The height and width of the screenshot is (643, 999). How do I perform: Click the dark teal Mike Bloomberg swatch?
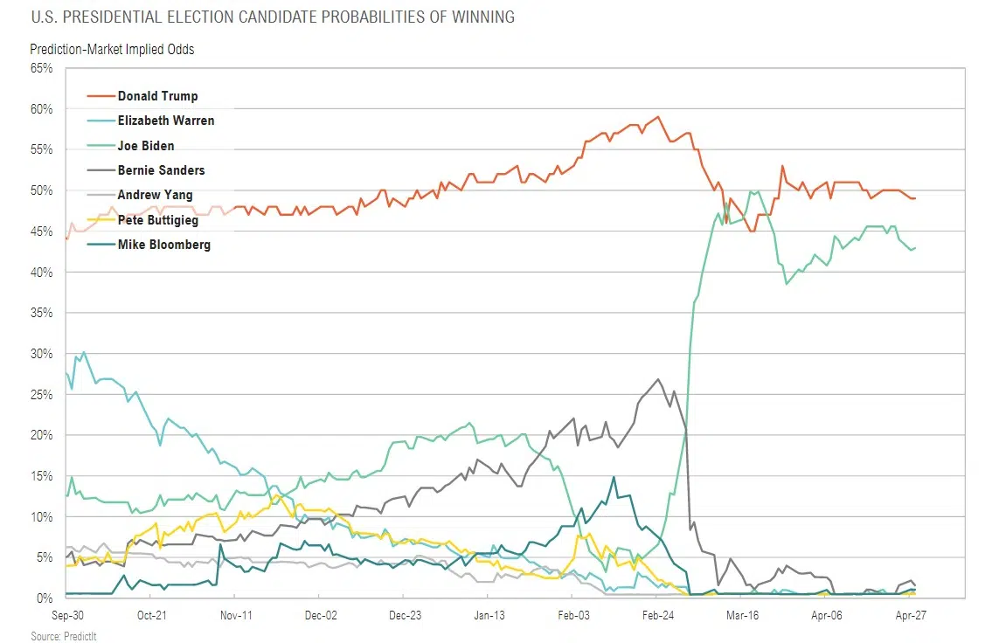(101, 245)
